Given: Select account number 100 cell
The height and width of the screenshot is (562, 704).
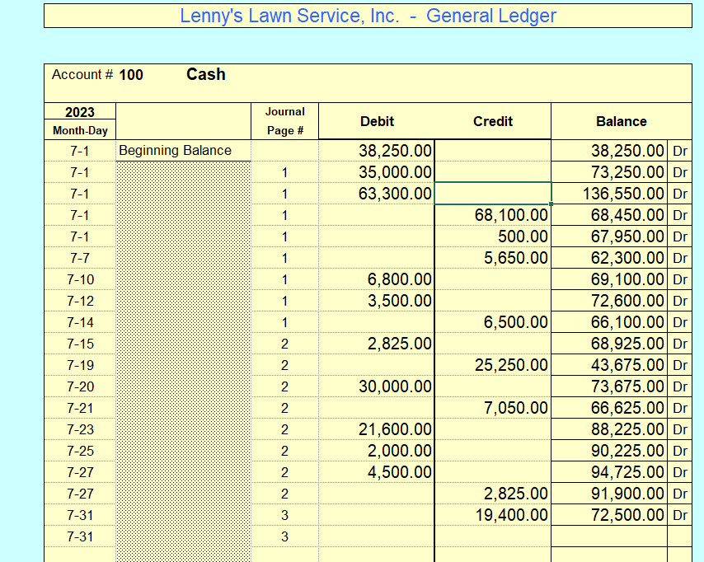Looking at the screenshot, I should 130,74.
